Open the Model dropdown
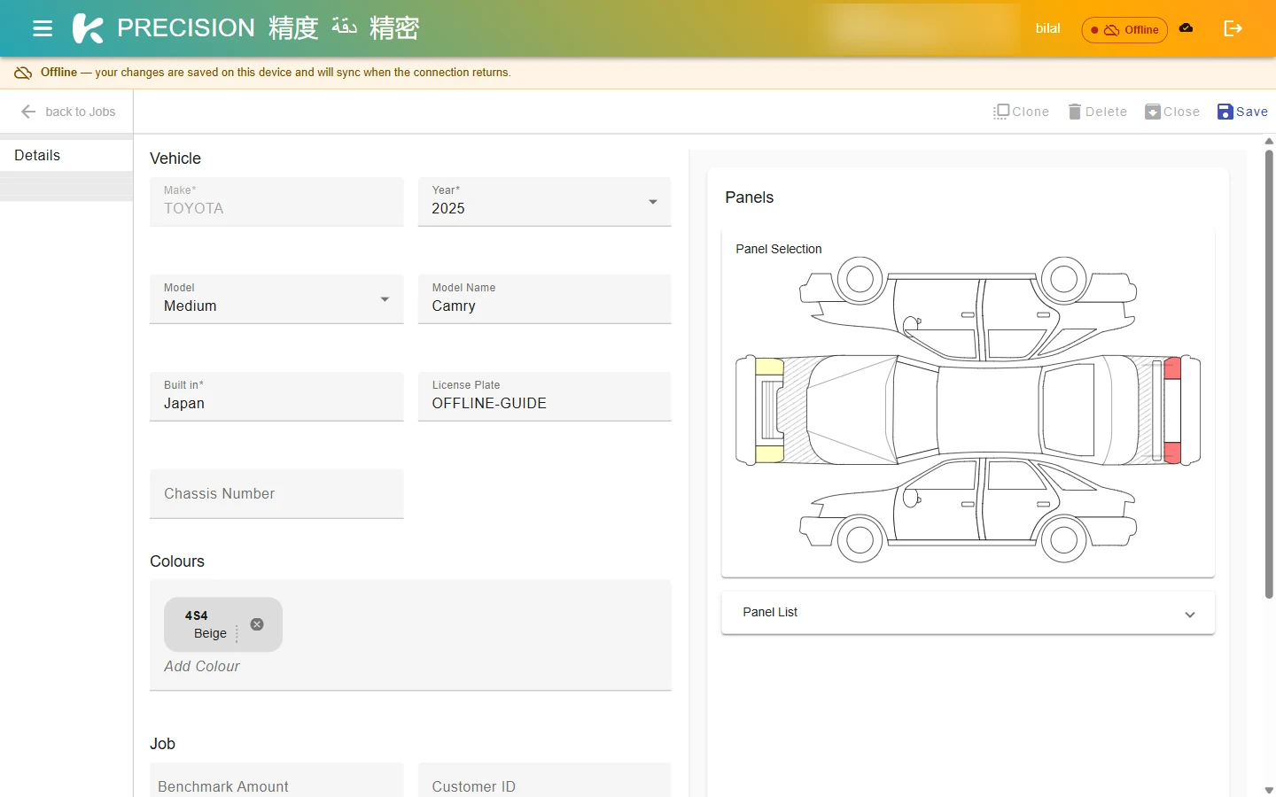1276x797 pixels. 276,299
